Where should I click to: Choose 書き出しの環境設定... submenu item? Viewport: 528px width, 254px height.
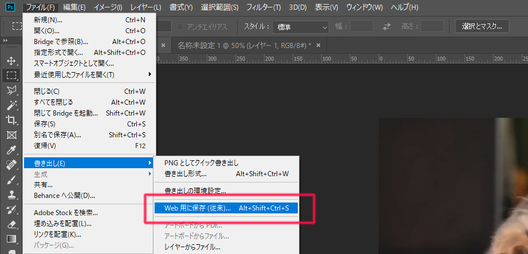pos(226,190)
